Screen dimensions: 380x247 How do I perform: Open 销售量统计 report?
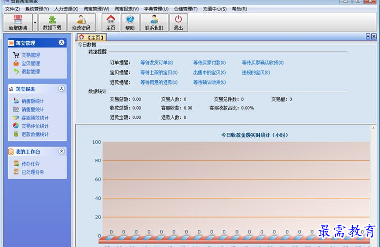coord(32,109)
